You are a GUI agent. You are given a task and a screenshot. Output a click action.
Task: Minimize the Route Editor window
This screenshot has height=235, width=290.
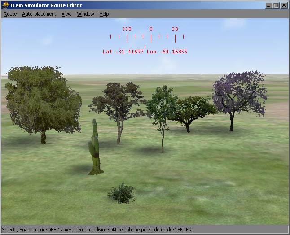269,5
